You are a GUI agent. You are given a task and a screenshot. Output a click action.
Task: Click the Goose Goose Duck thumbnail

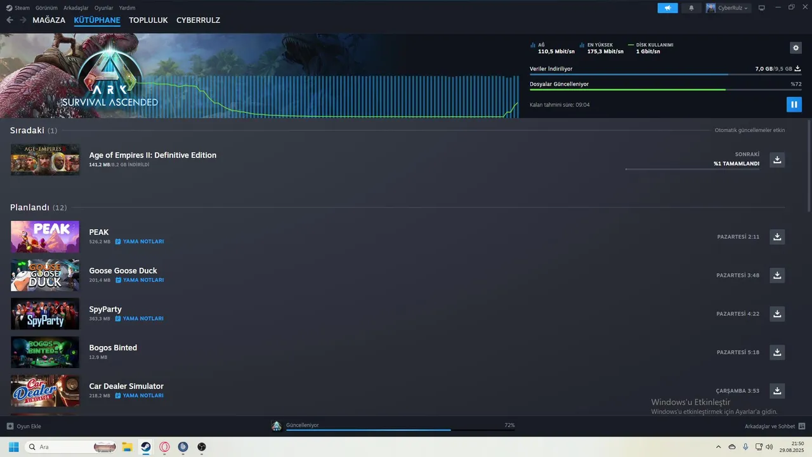coord(45,275)
